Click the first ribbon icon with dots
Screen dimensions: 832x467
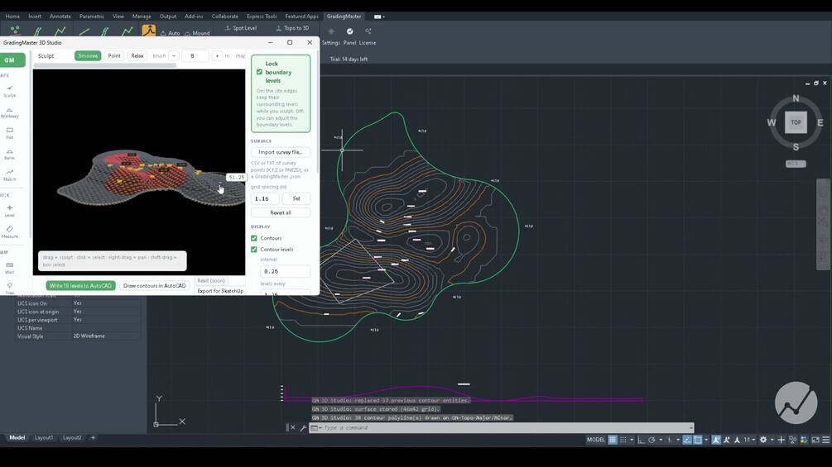(15, 31)
